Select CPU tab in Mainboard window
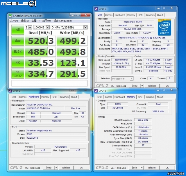 click(14, 97)
